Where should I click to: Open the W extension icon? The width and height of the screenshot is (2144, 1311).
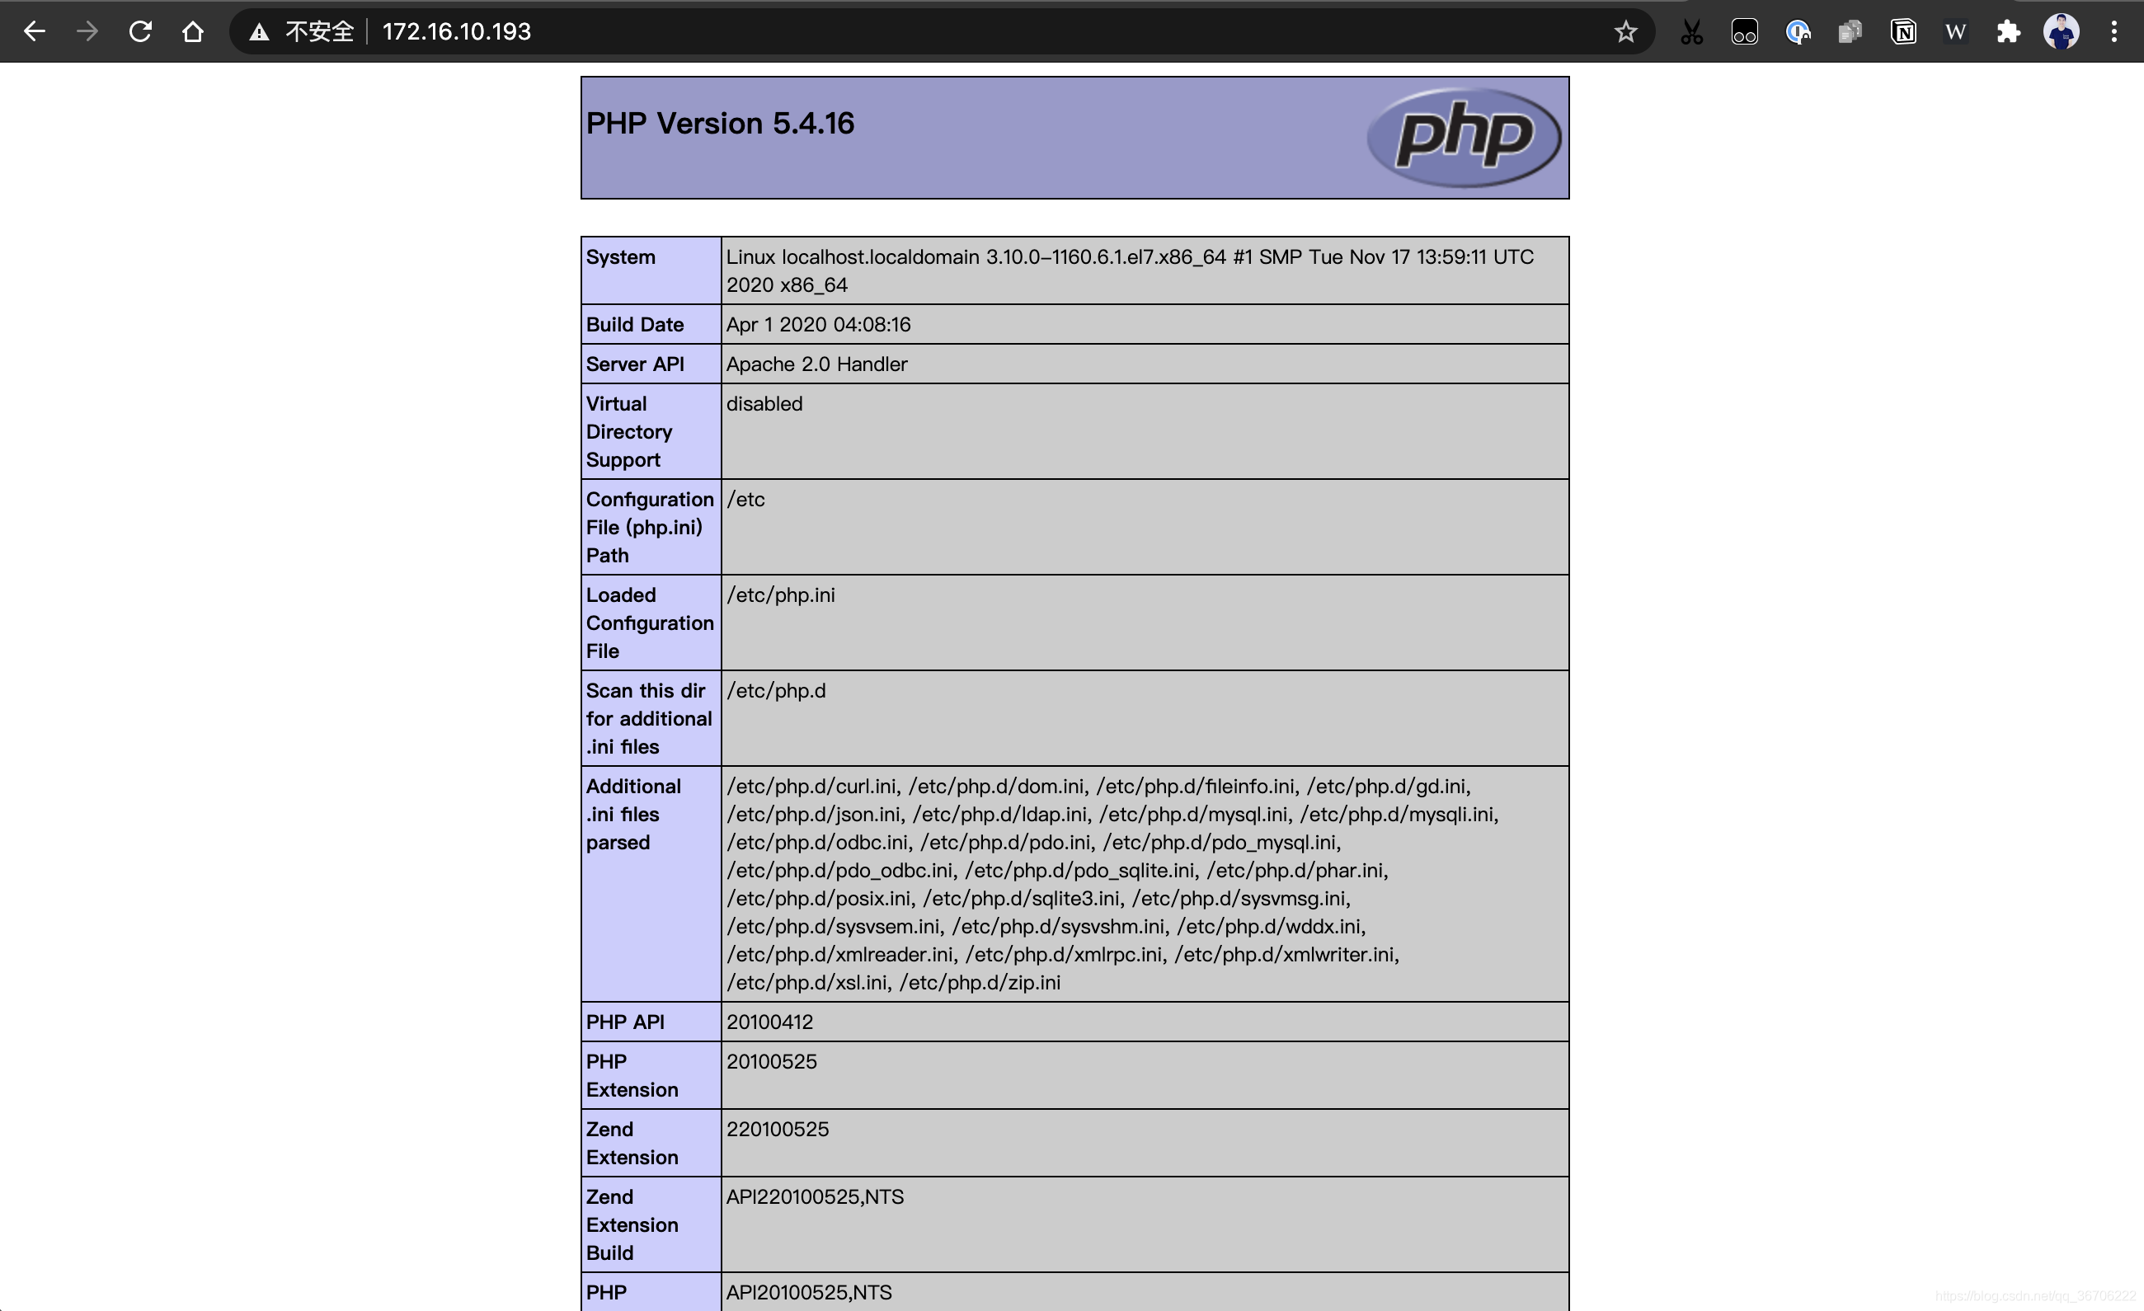pos(1955,32)
